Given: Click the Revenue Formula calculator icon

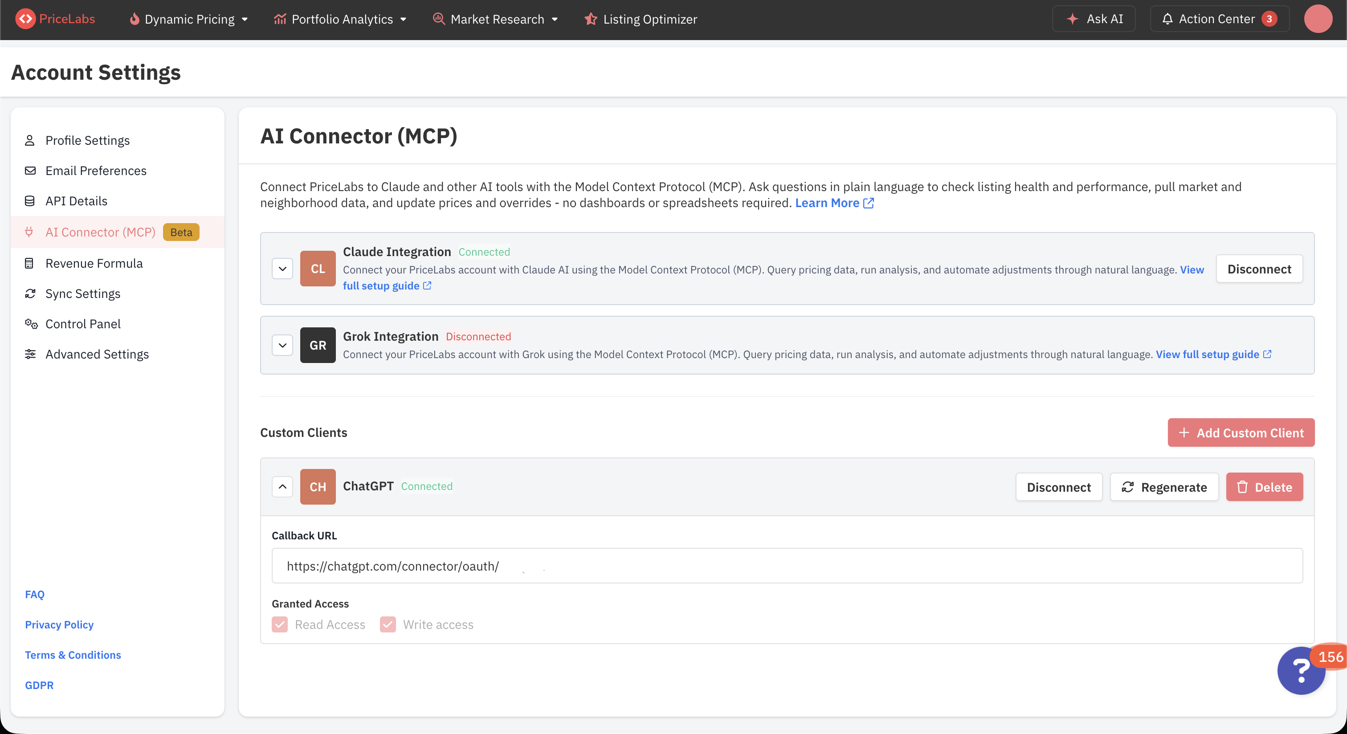Looking at the screenshot, I should [x=30, y=263].
